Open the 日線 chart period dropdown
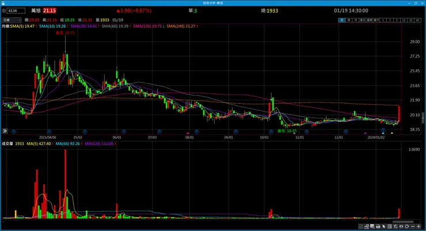 click(x=12, y=20)
